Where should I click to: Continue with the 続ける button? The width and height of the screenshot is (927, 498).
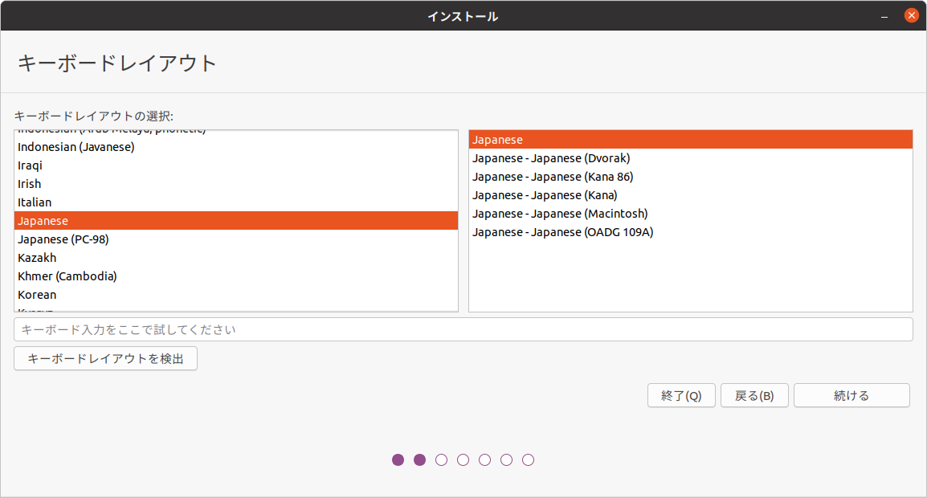851,396
